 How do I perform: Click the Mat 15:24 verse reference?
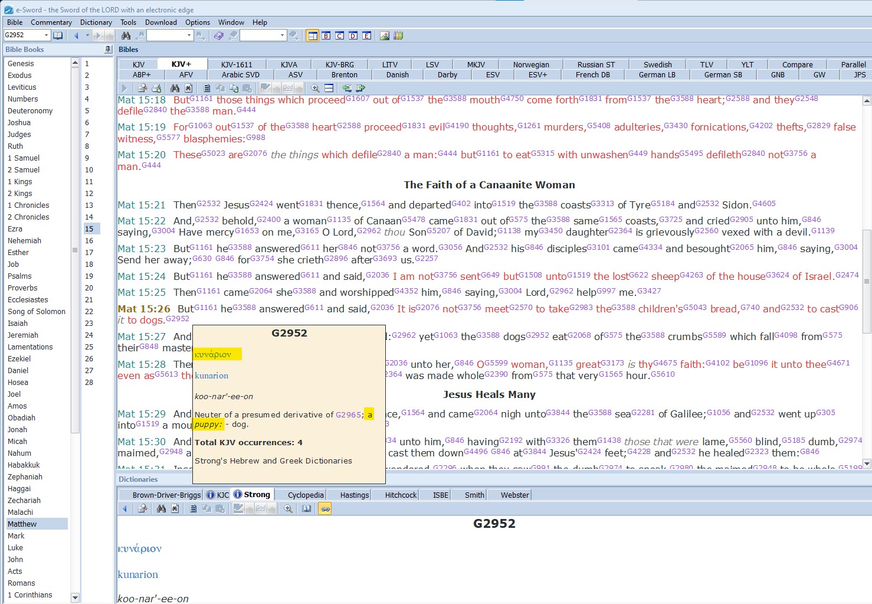(142, 276)
